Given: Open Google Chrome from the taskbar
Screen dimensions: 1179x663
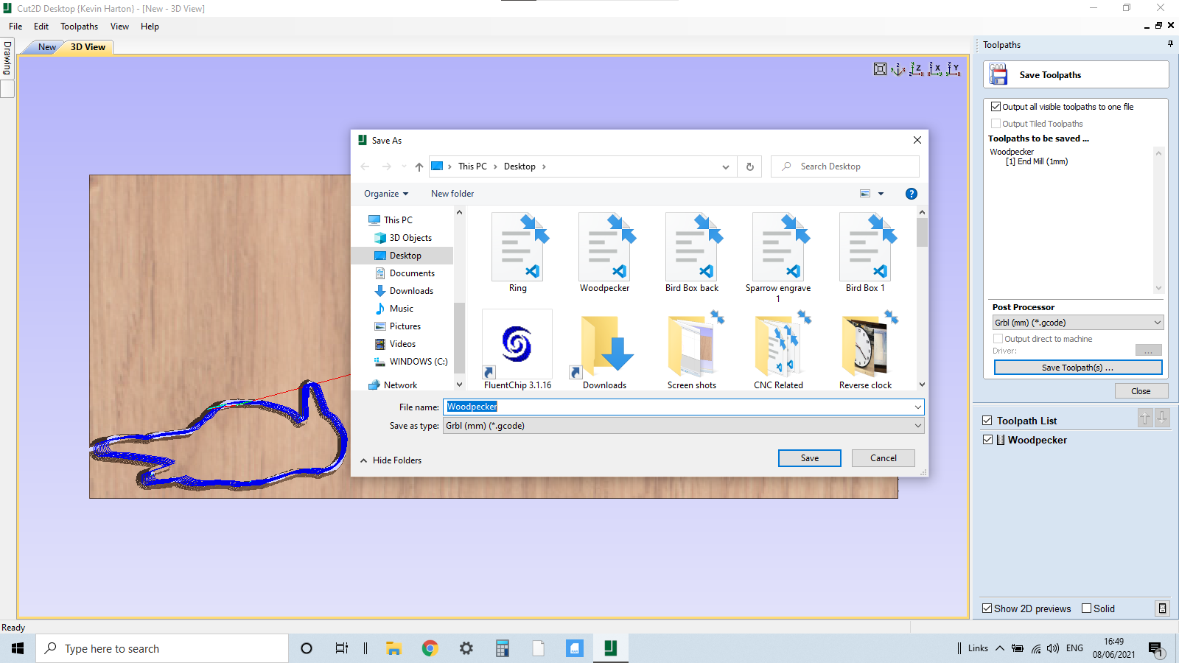Looking at the screenshot, I should pyautogui.click(x=430, y=648).
